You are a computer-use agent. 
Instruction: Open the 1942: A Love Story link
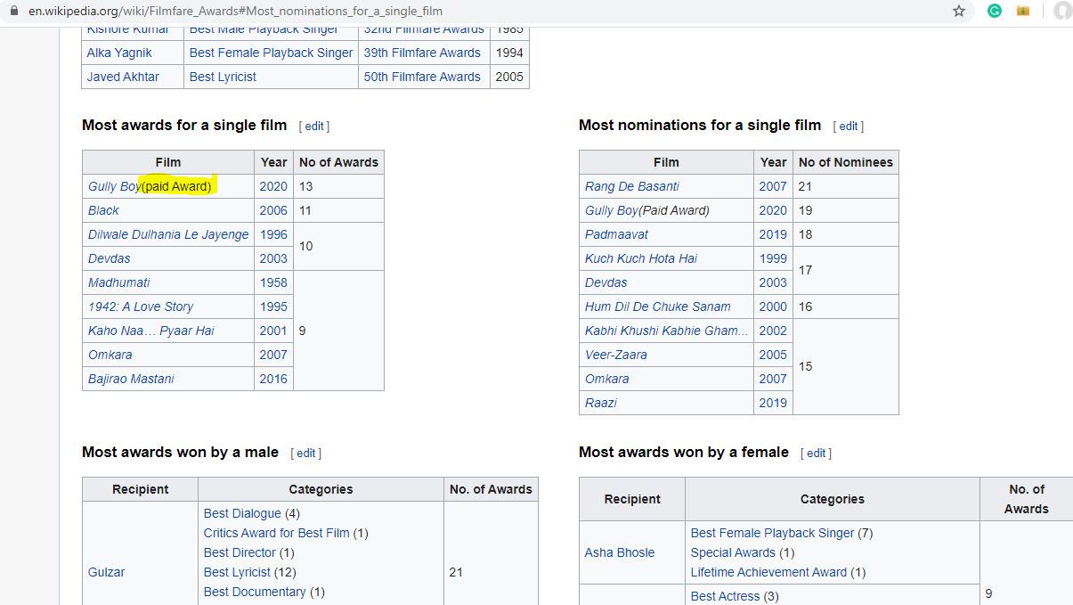point(141,307)
